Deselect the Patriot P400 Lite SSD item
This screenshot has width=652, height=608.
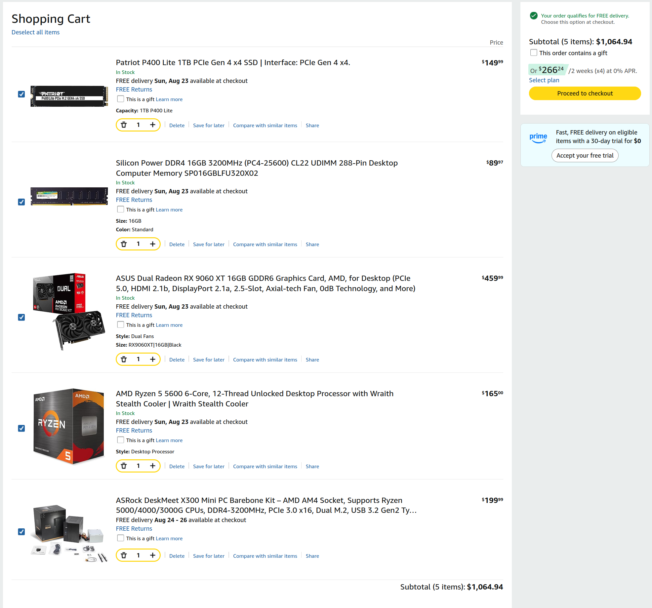coord(21,94)
